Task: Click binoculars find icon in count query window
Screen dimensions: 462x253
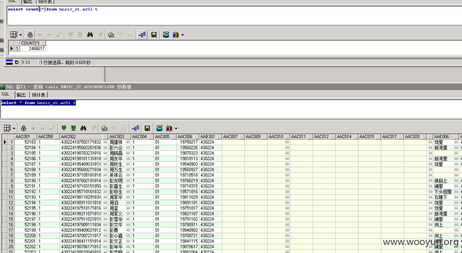Action: pyautogui.click(x=90, y=35)
